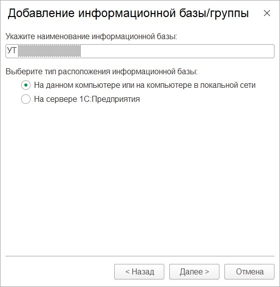Image resolution: width=280 pixels, height=287 pixels.
Task: Click the label На данном компьютере или в локальной сети
Action: pyautogui.click(x=145, y=85)
